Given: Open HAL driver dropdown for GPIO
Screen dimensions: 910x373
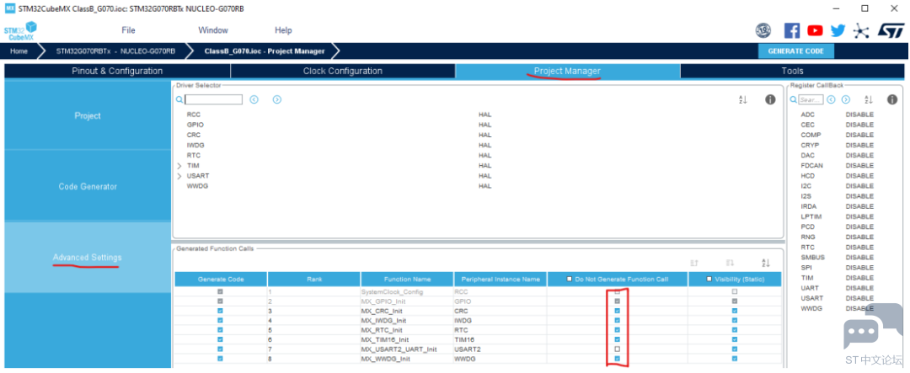Looking at the screenshot, I should 484,125.
